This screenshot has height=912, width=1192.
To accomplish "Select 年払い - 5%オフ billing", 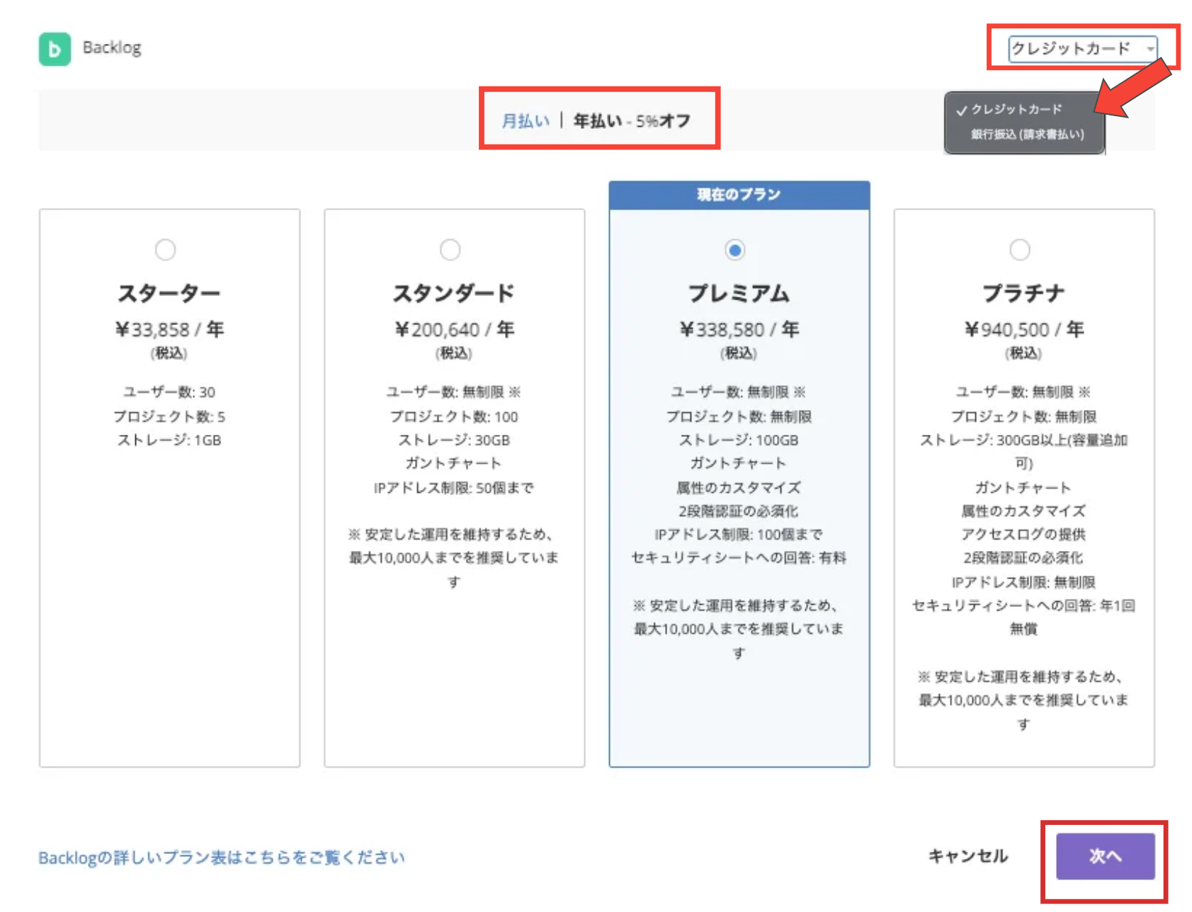I will coord(631,120).
